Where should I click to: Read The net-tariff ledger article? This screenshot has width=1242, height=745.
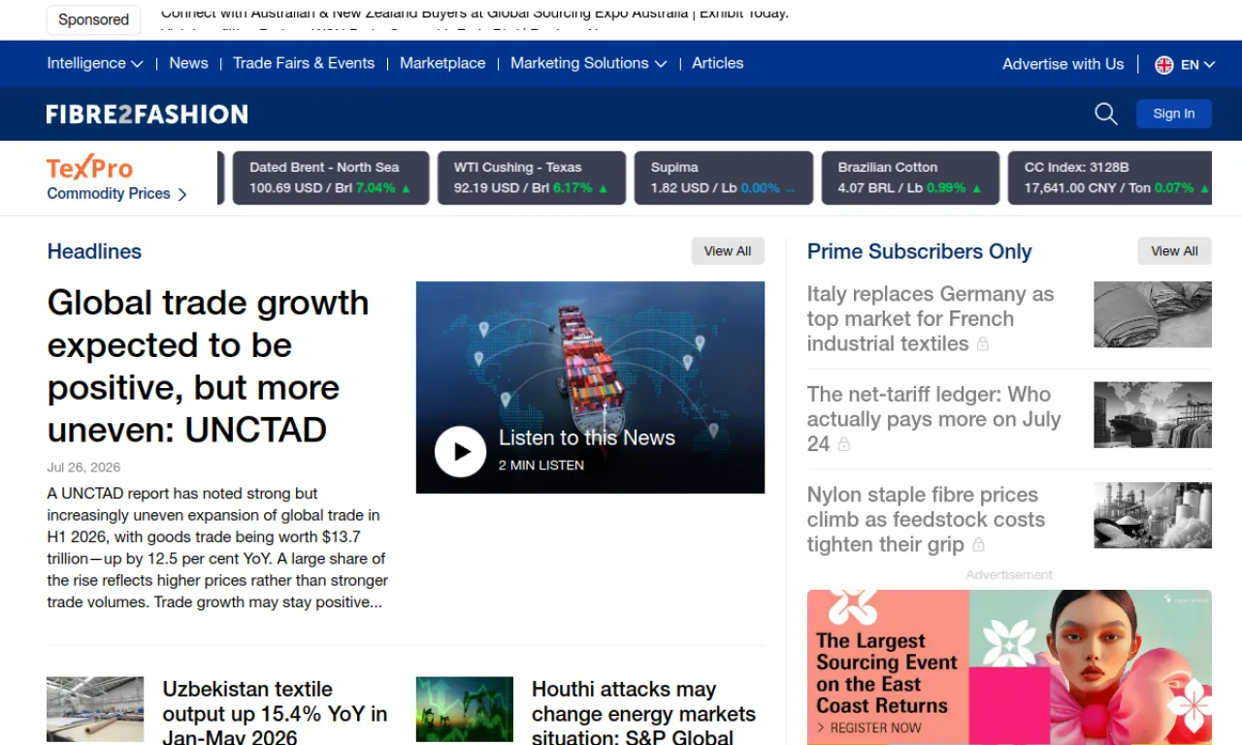[933, 419]
